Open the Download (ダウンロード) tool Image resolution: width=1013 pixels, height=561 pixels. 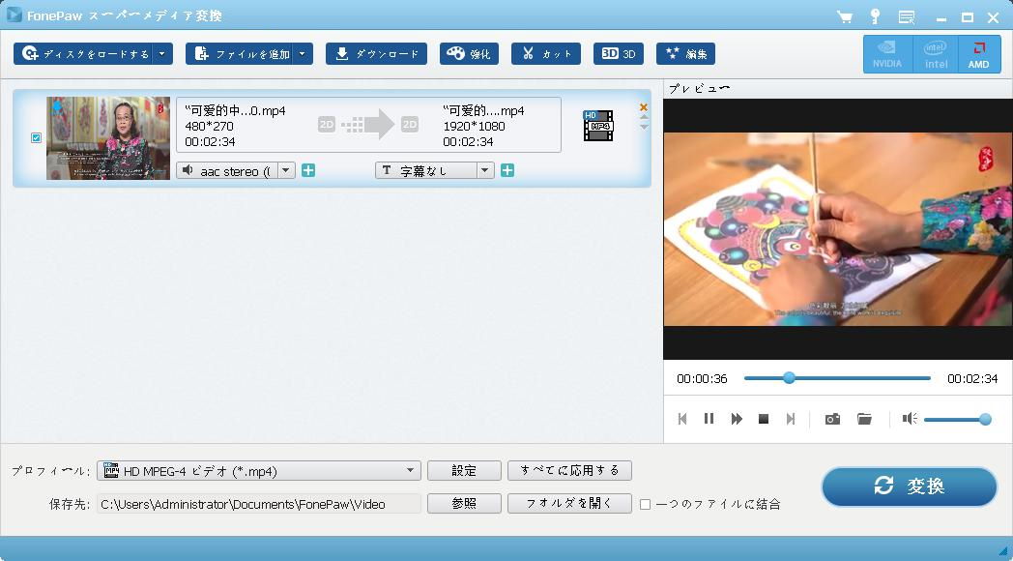[x=376, y=53]
